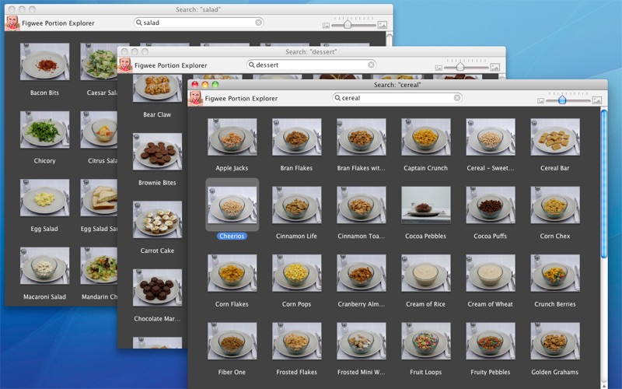Select the Frosted Flakes thumbnail
Viewport: 622px width, 389px height.
coord(297,341)
